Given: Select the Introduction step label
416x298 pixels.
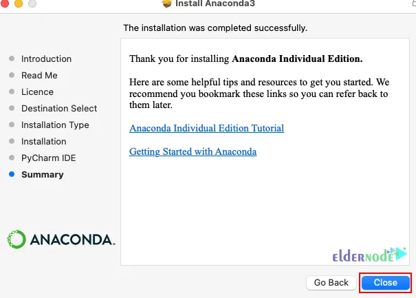Looking at the screenshot, I should [x=47, y=58].
